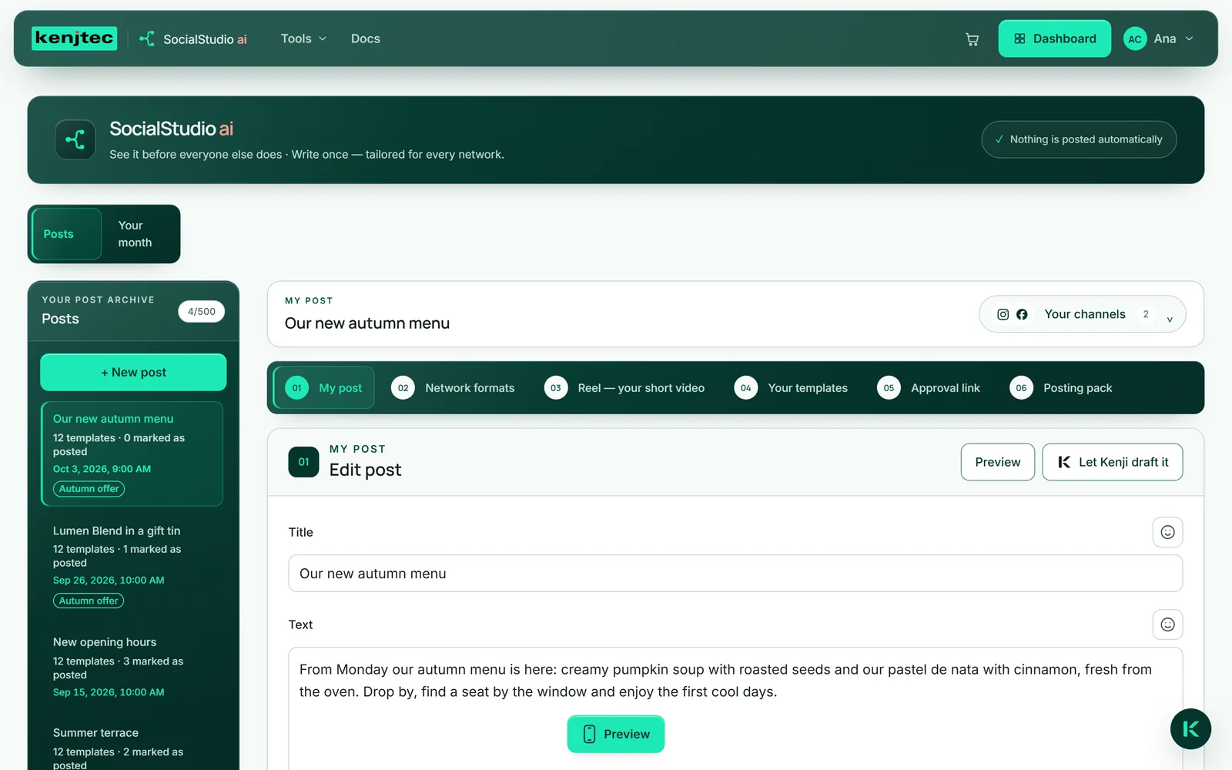Open the Docs page
1232x770 pixels.
[x=365, y=38]
